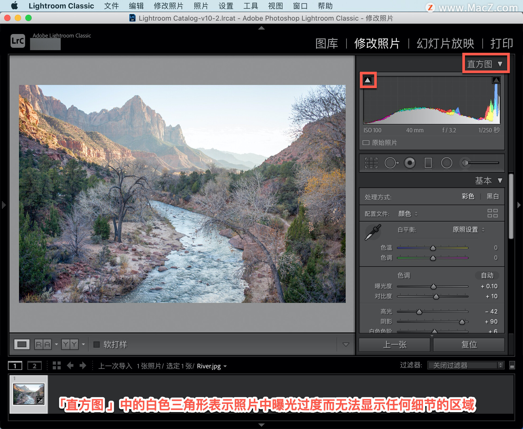Switch to the 幻灯片放映 Slideshow module
This screenshot has width=523, height=429.
click(445, 44)
